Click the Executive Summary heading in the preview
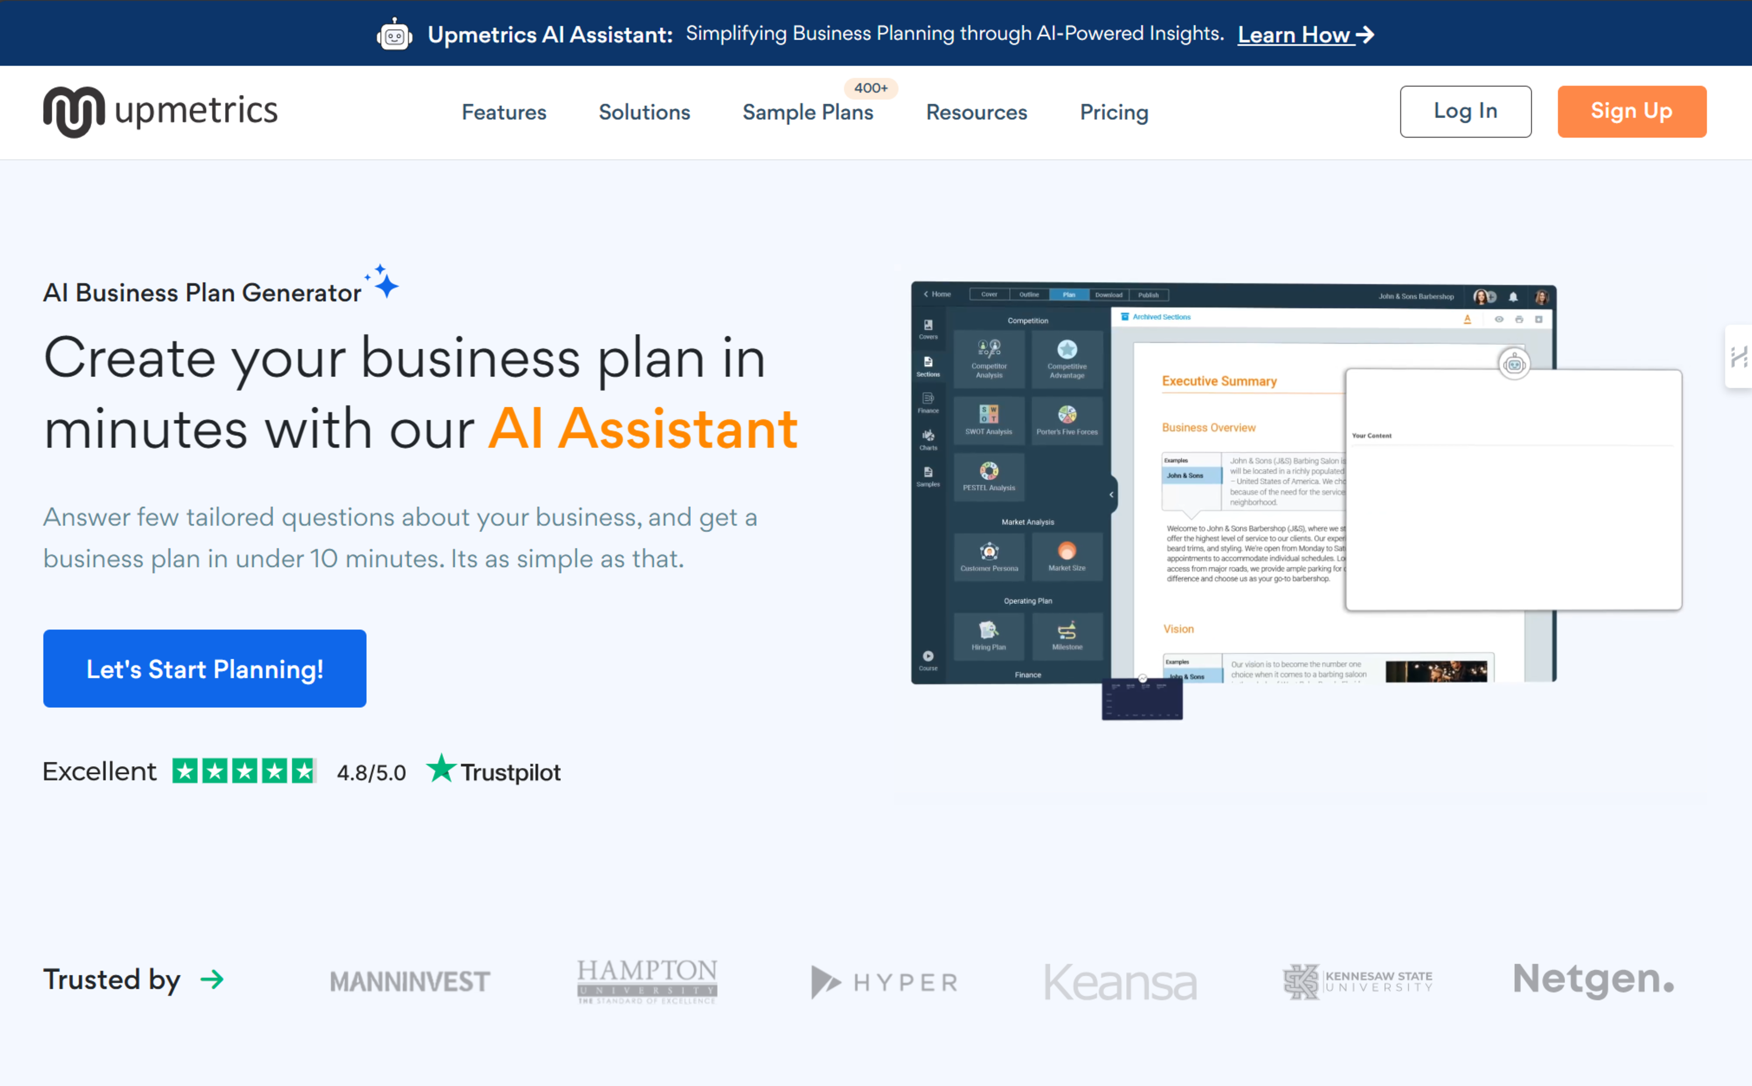Image resolution: width=1752 pixels, height=1086 pixels. coord(1219,381)
